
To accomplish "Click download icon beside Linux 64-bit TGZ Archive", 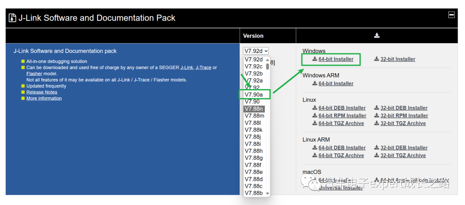I will coord(315,123).
